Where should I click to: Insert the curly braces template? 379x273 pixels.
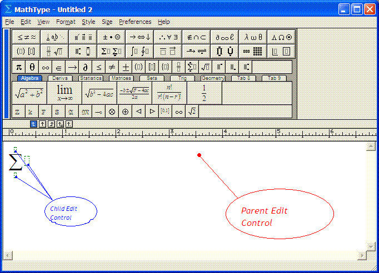pyautogui.click(x=165, y=67)
